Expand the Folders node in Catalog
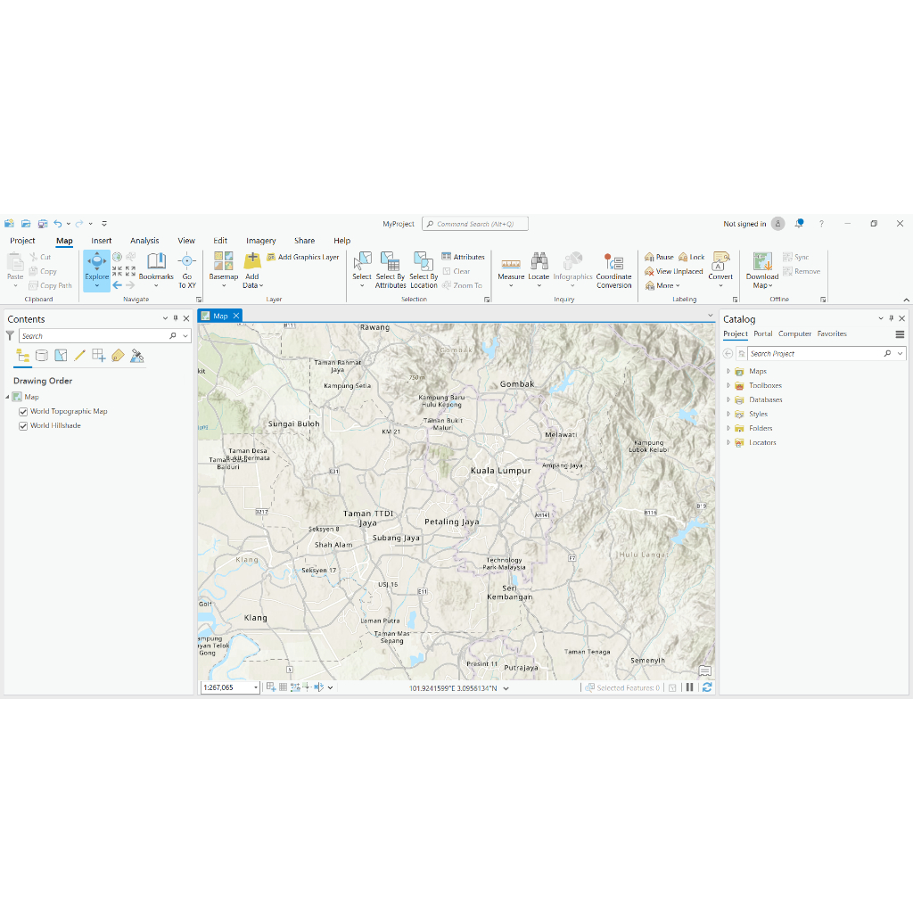 pos(728,429)
